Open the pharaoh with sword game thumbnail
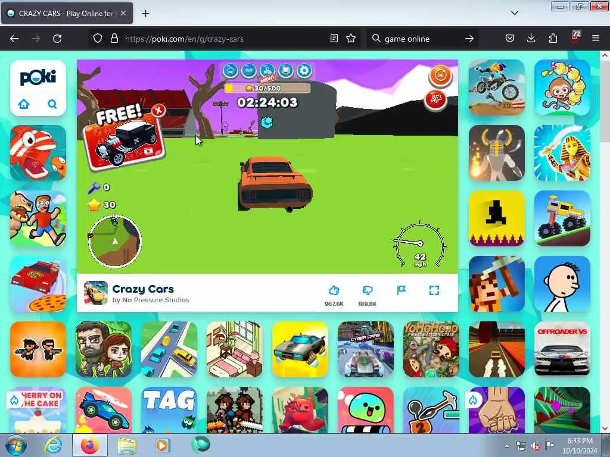Screen dimensions: 610x457 pyautogui.click(x=562, y=153)
